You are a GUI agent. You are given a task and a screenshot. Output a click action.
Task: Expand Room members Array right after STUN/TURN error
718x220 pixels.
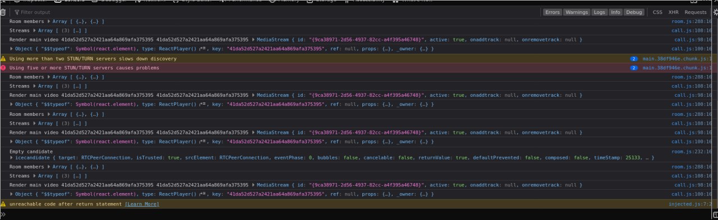49,77
